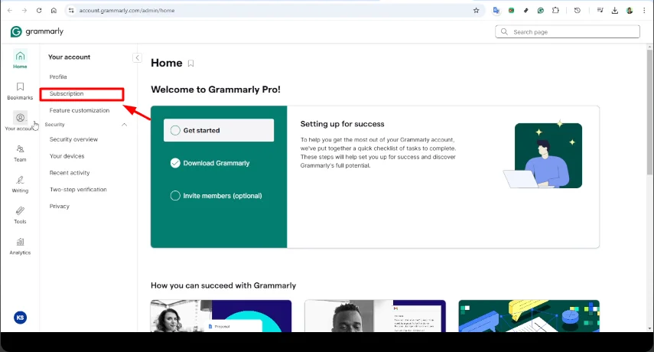The image size is (654, 352).
Task: Click the page vertical scrollbar
Action: [650, 112]
